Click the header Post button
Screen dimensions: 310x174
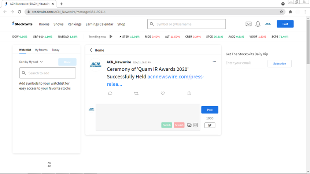click(285, 24)
